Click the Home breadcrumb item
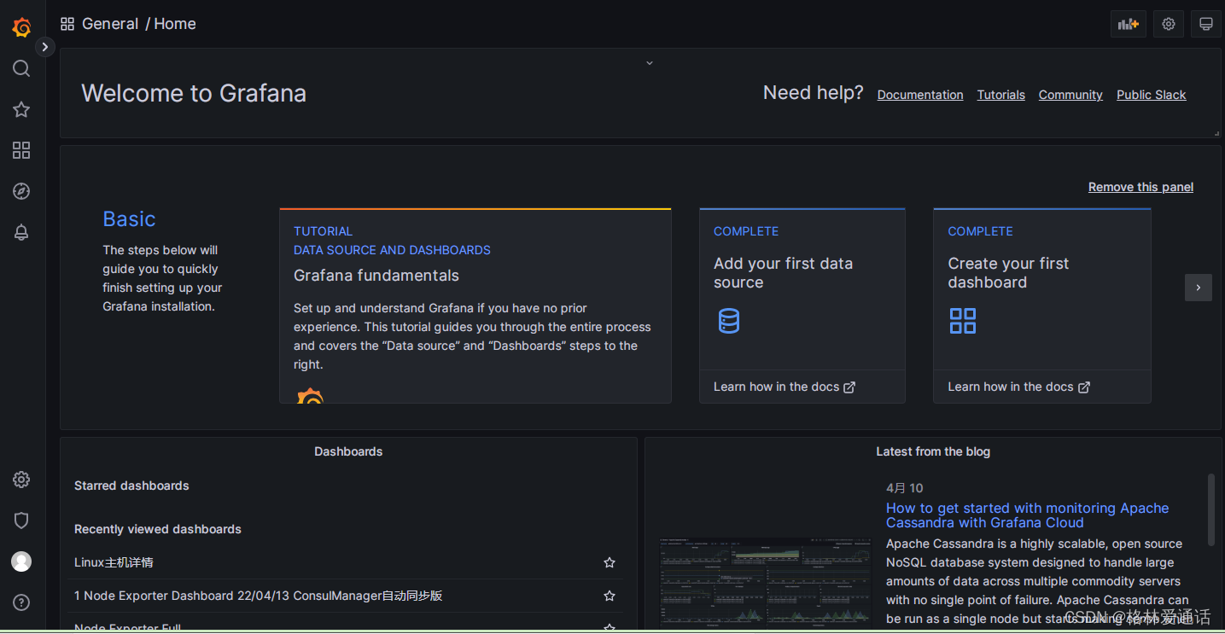1225x634 pixels. [x=174, y=23]
